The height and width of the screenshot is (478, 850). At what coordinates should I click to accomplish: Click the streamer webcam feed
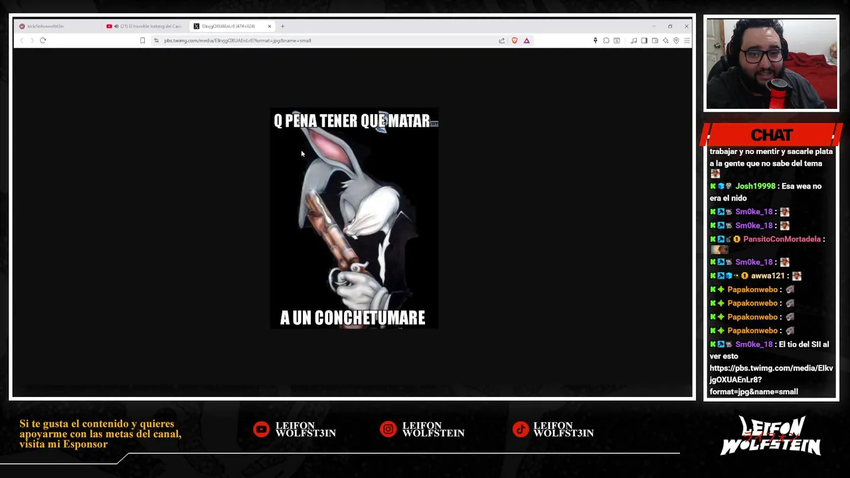coord(772,64)
